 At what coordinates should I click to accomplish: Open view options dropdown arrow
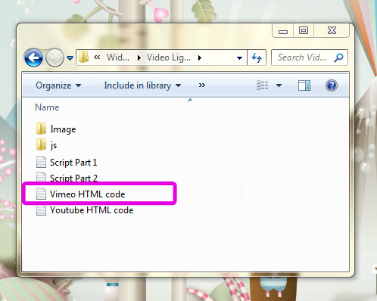[x=279, y=85]
